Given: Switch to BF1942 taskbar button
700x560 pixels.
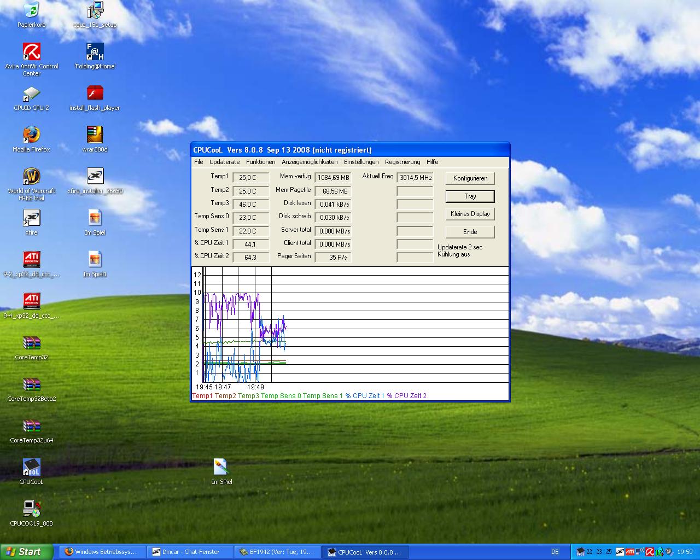Looking at the screenshot, I should pos(278,552).
